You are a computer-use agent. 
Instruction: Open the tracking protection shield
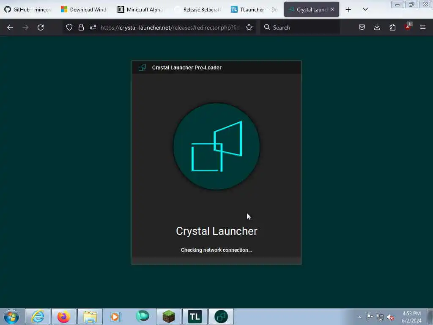tap(69, 27)
